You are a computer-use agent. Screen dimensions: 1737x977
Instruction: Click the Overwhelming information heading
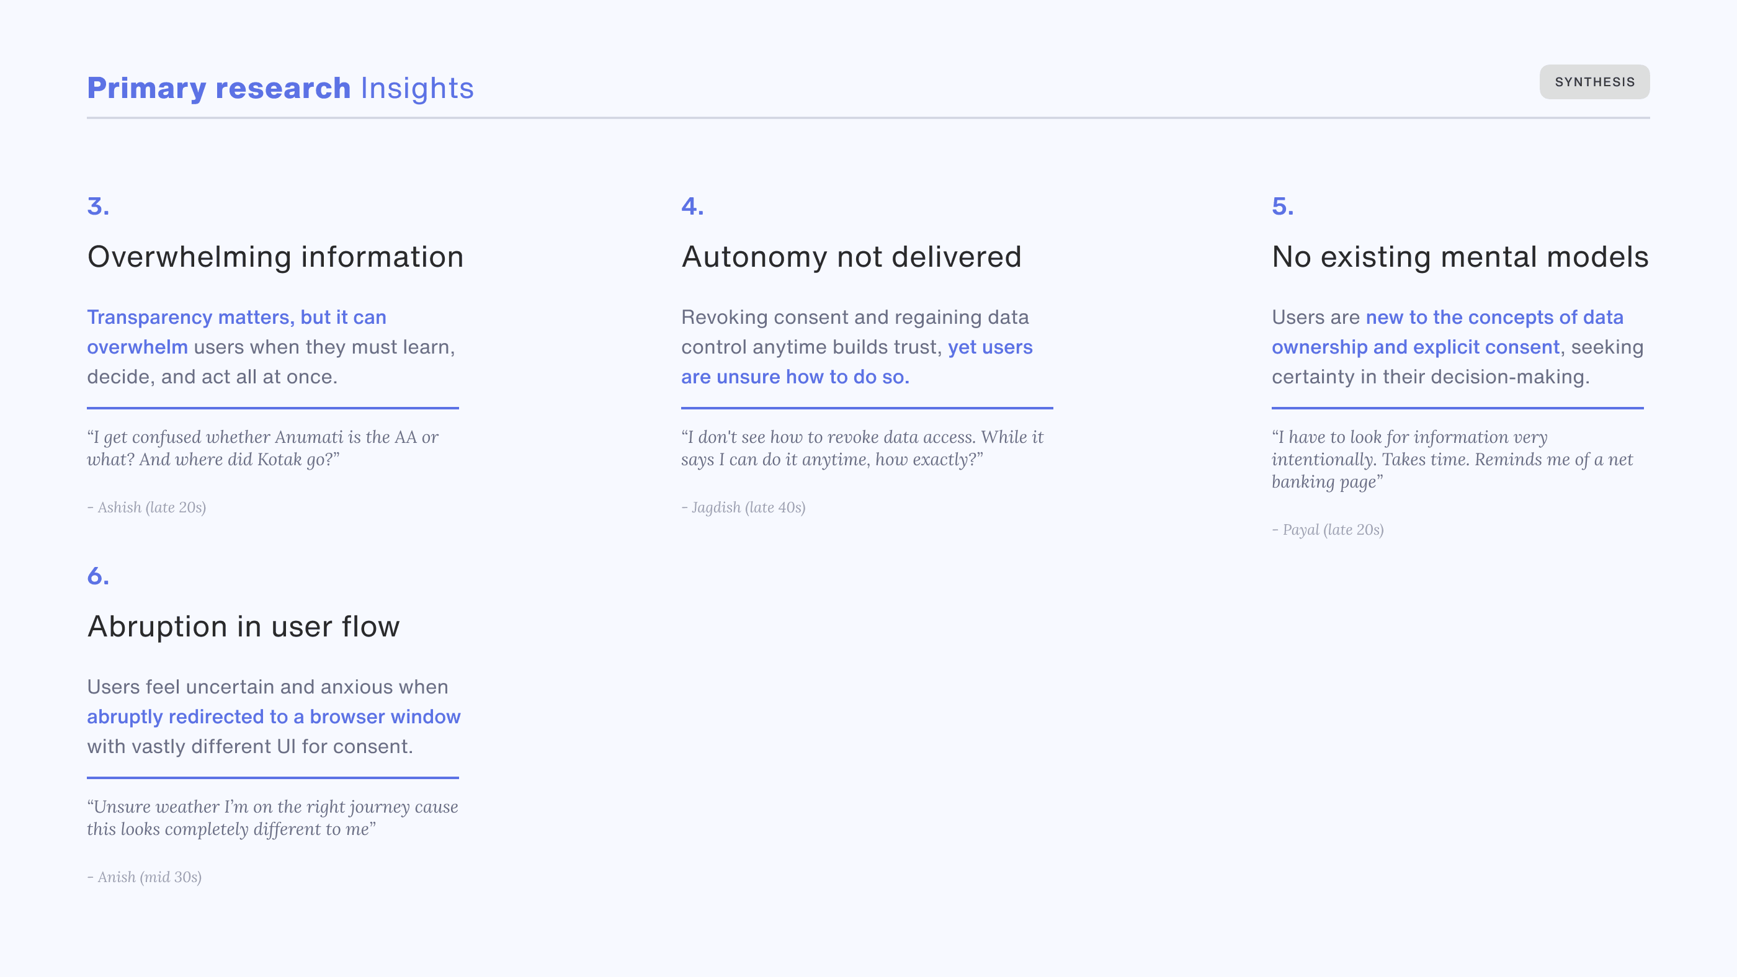click(275, 257)
